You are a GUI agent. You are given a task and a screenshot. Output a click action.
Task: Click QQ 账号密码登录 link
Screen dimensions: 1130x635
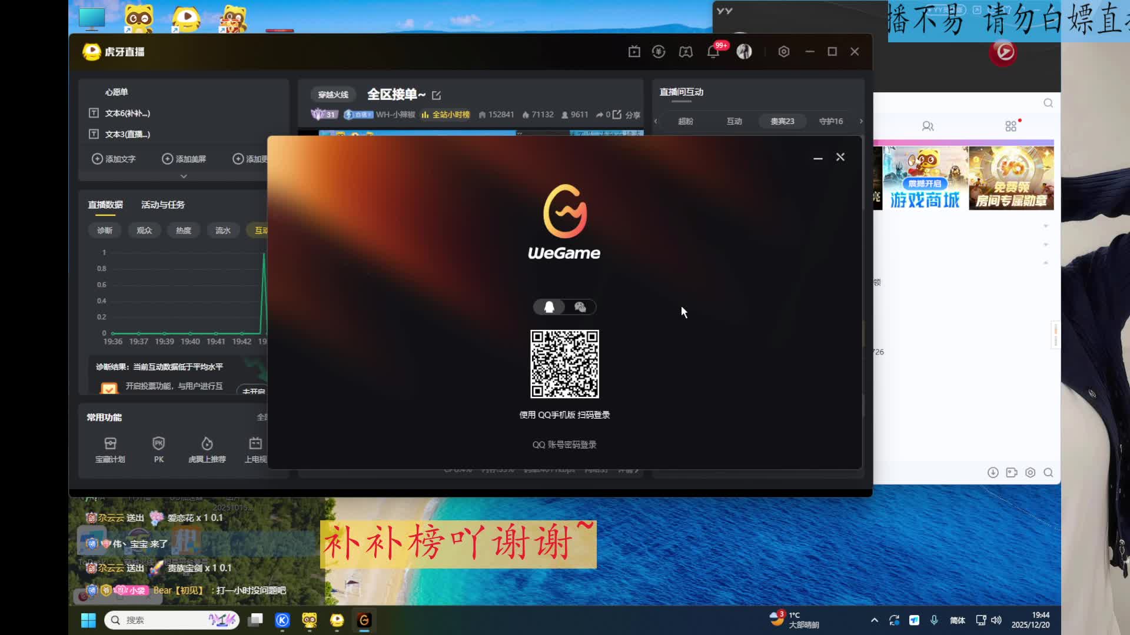pyautogui.click(x=564, y=444)
